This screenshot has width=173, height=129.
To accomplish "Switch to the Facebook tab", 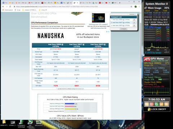I will point(63,3).
